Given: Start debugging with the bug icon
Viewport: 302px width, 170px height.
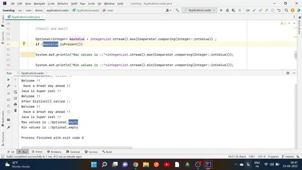Looking at the screenshot, I should point(227,10).
